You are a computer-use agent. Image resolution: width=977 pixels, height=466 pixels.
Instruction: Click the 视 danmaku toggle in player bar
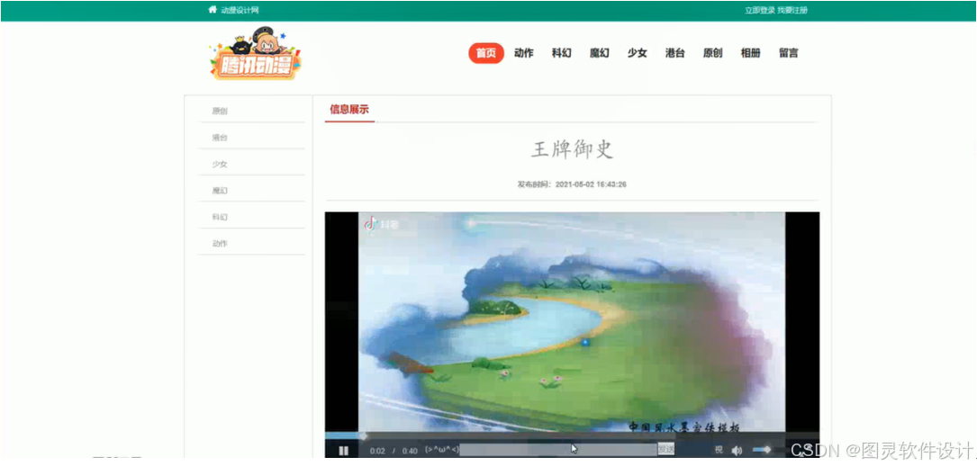[x=719, y=450]
